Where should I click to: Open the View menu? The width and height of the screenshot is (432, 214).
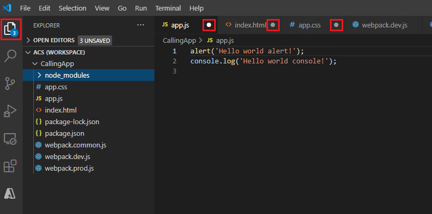click(102, 8)
